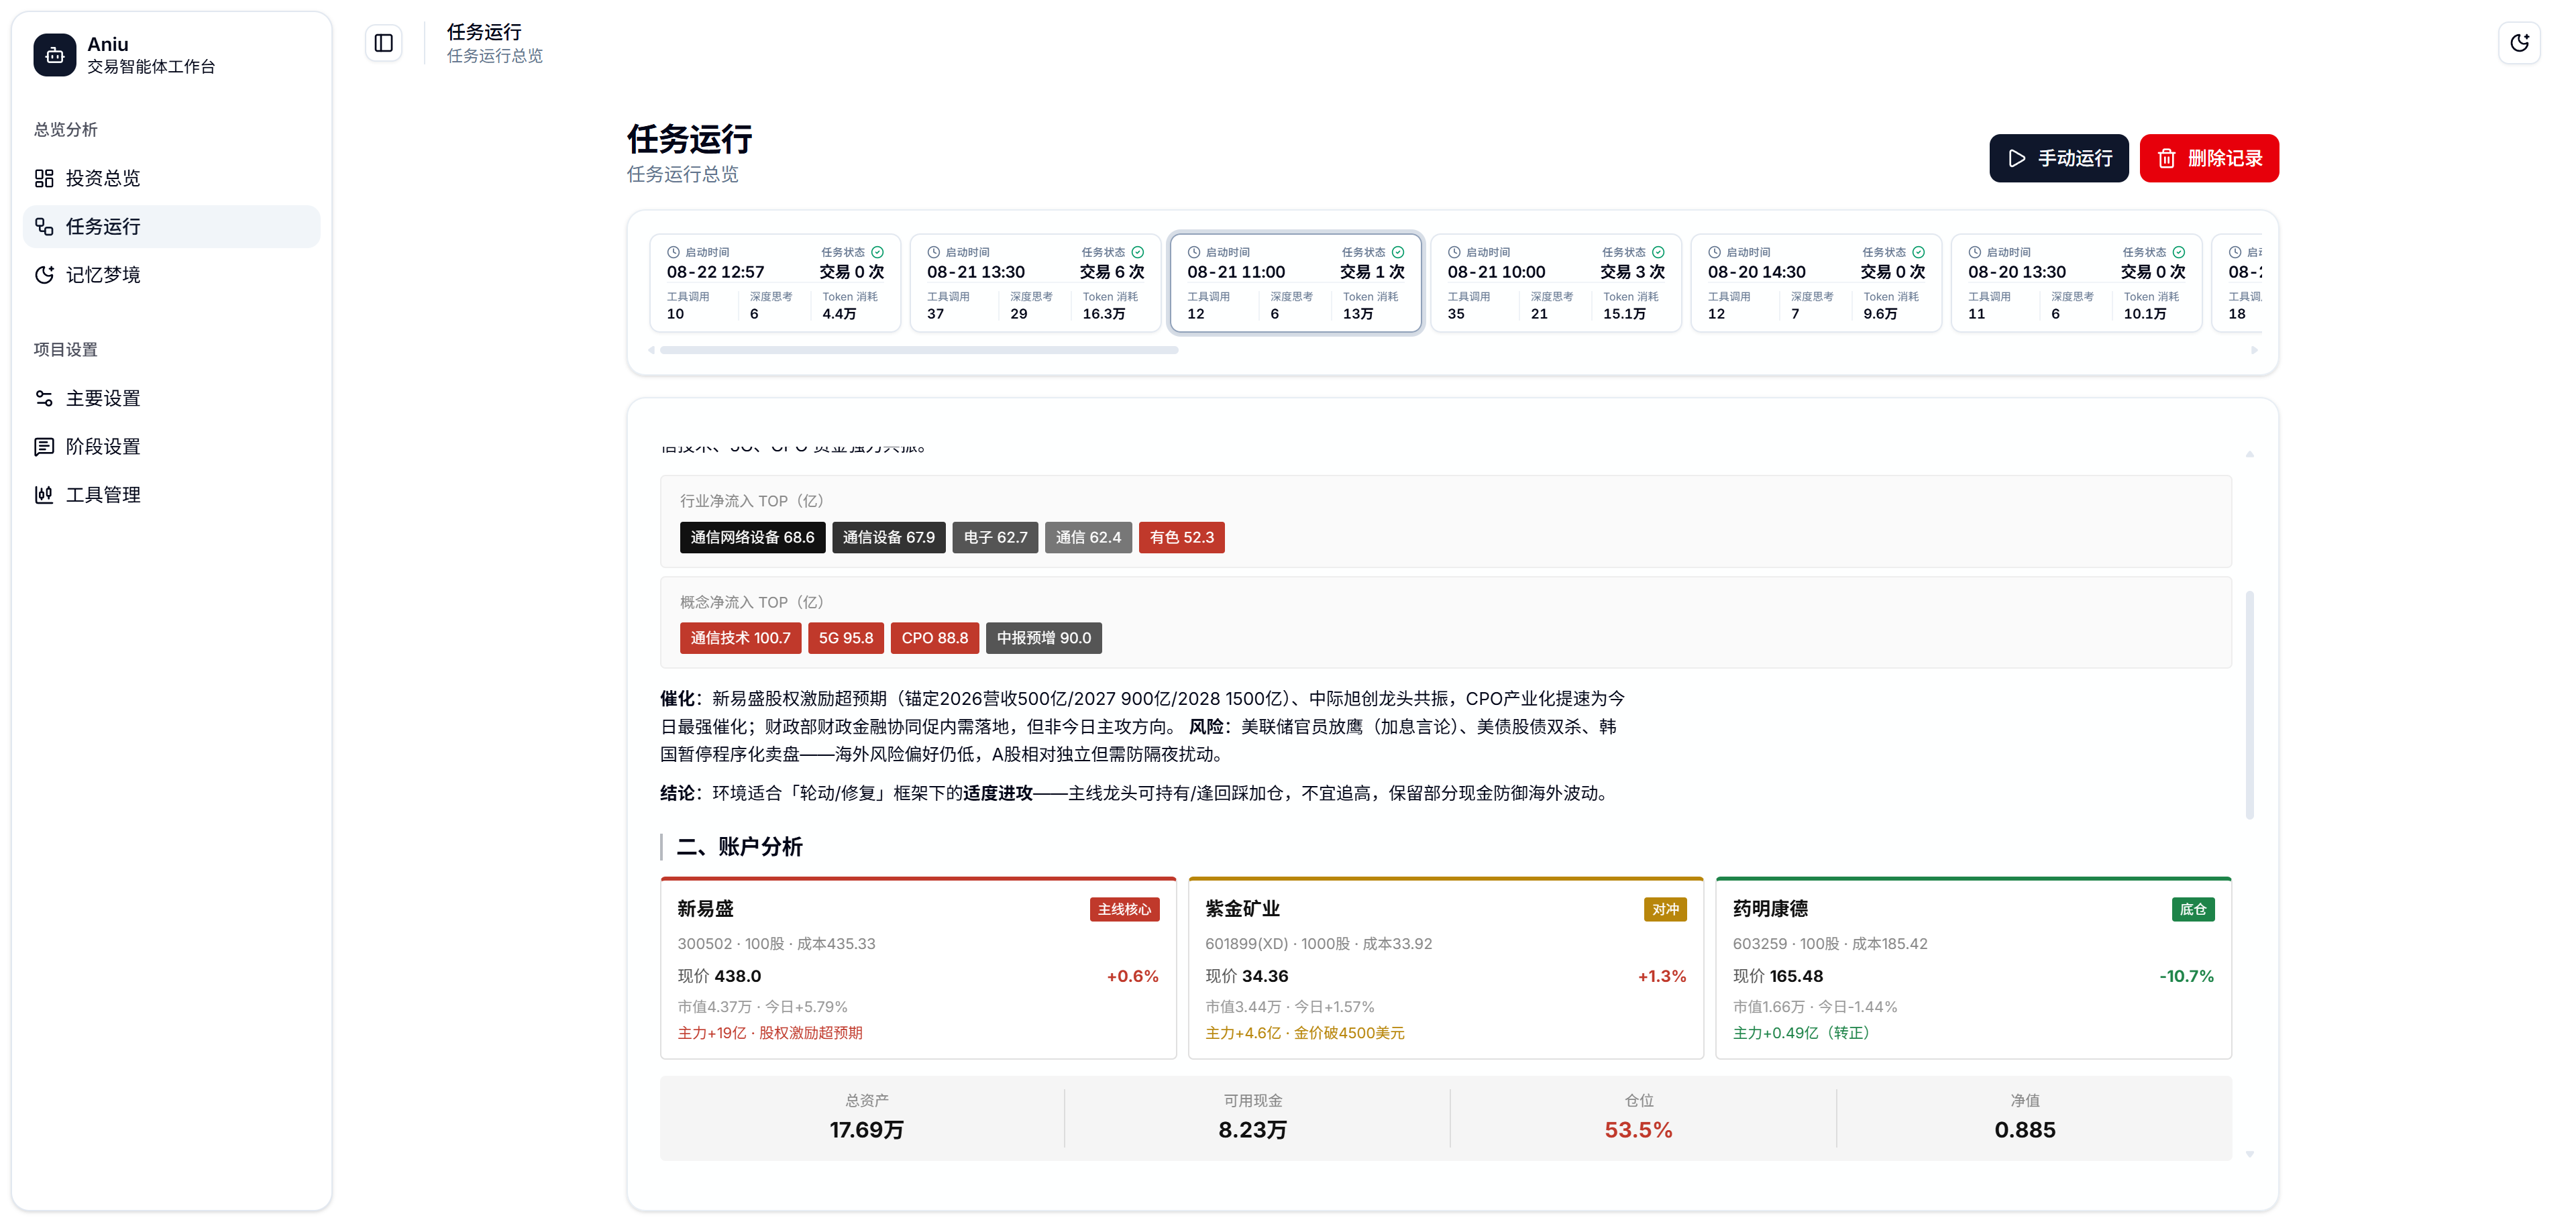Click the report vertical scrollbar thumb
The image size is (2576, 1222).
pos(2249,705)
